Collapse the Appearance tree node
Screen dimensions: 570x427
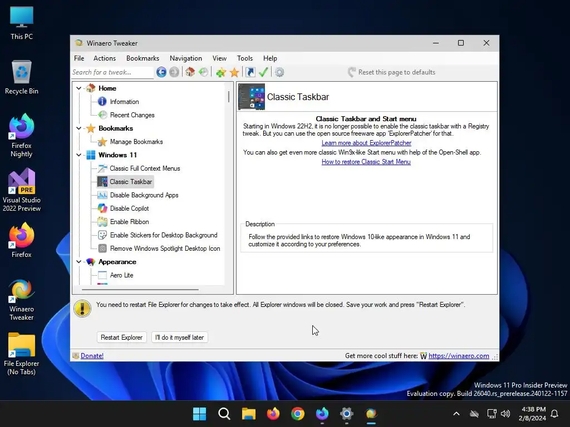coord(78,262)
